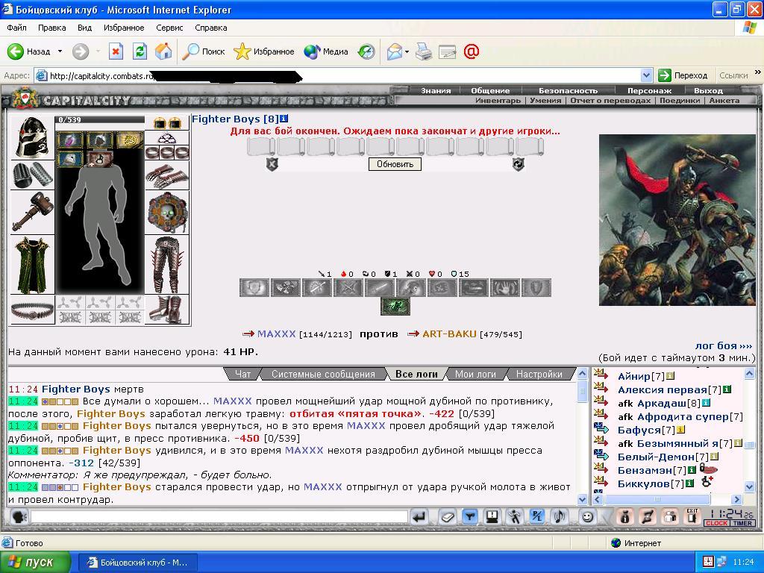Insert a smiley from the emoticon icon

click(588, 516)
